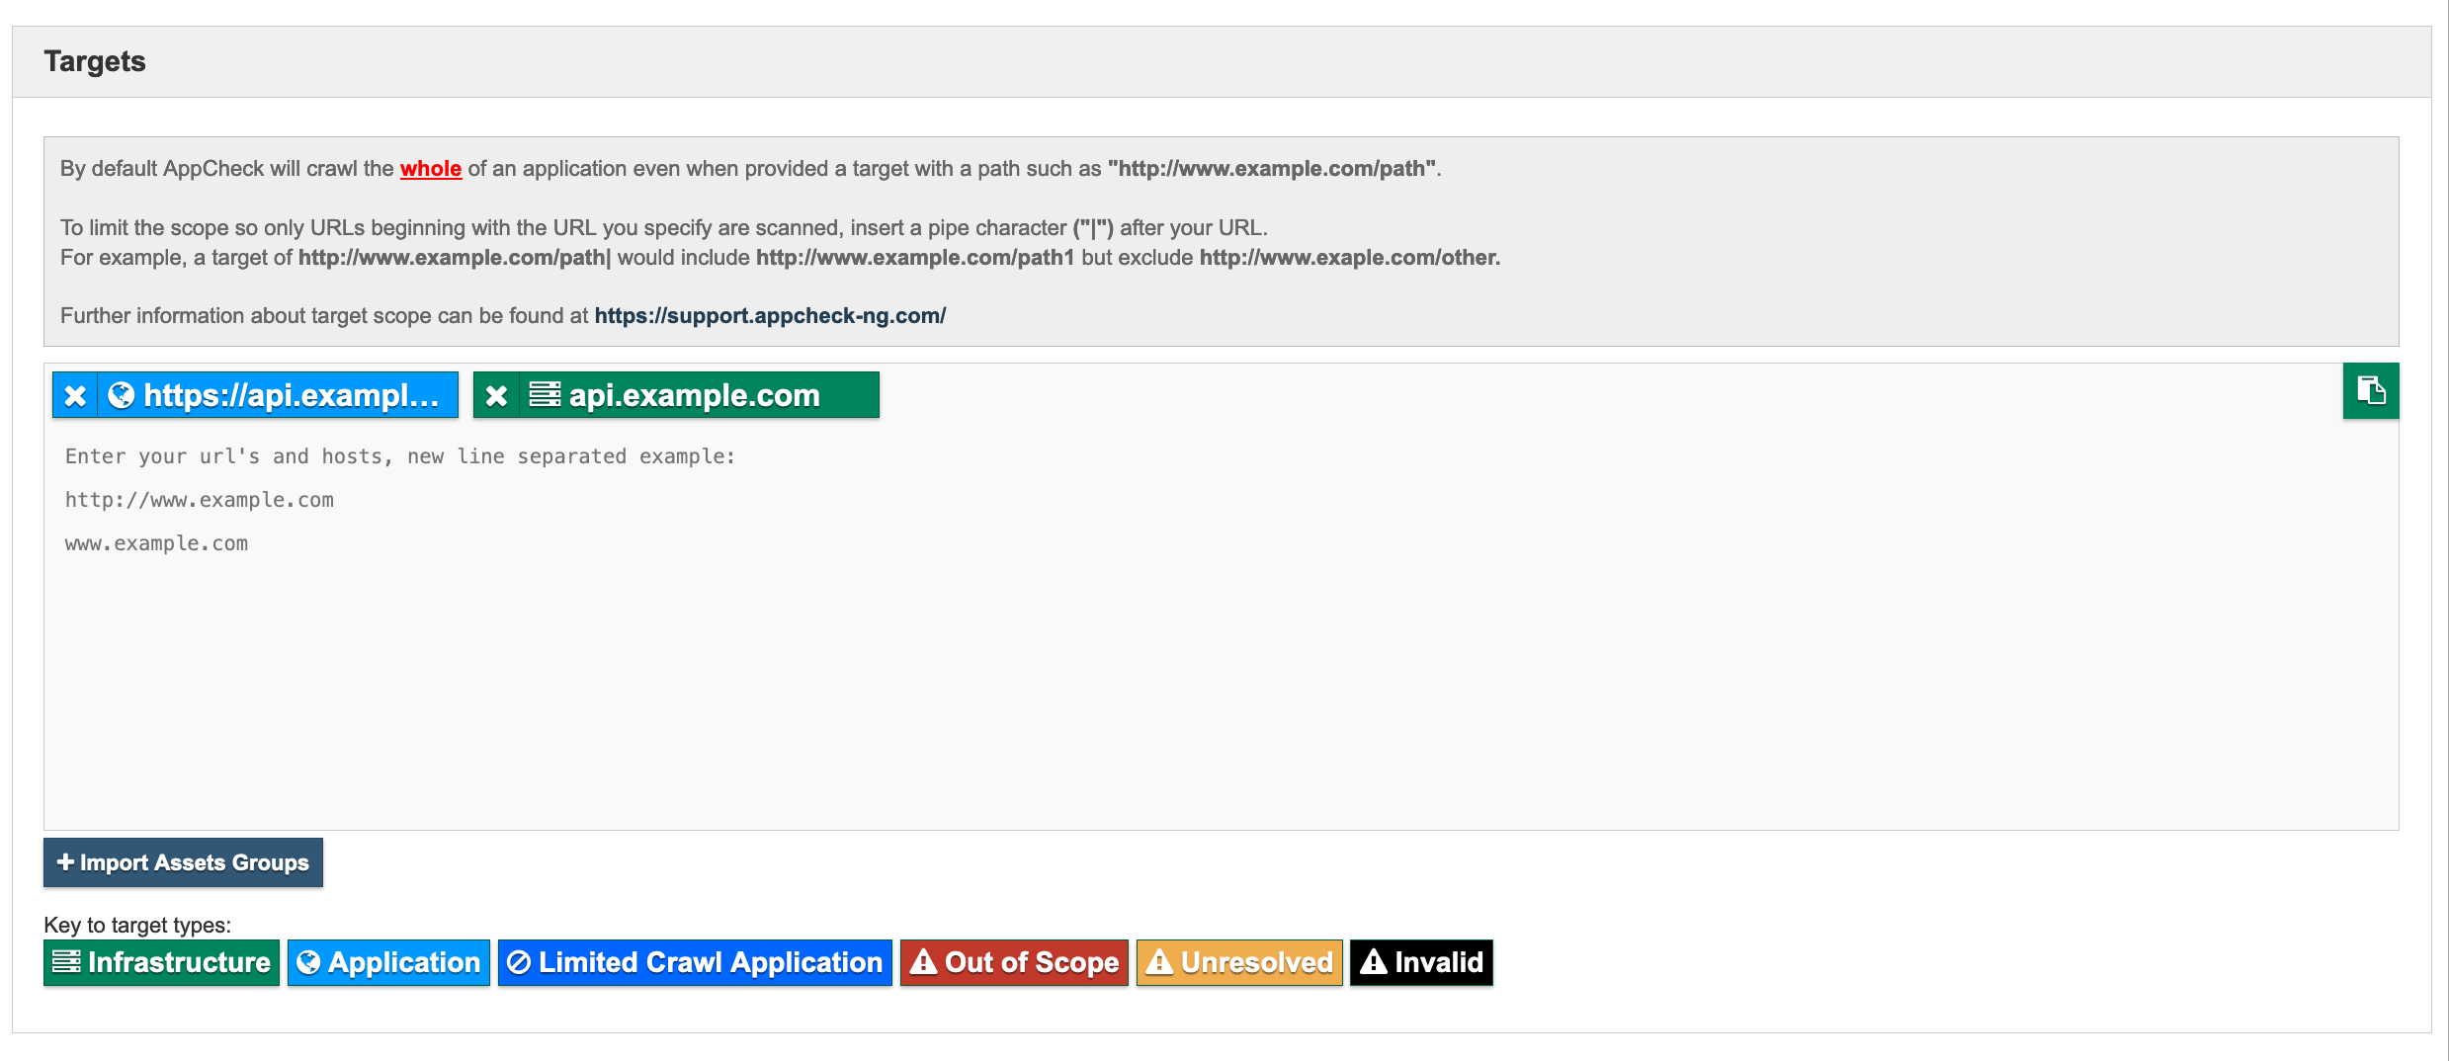Viewport: 2449px width, 1061px height.
Task: Click the server icon on api.example.com tag
Action: (x=544, y=394)
